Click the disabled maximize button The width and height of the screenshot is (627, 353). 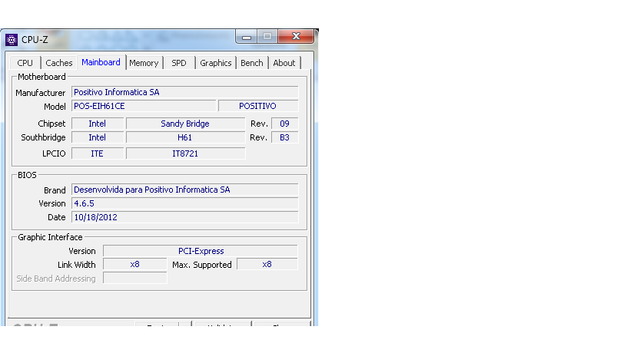pos(267,36)
